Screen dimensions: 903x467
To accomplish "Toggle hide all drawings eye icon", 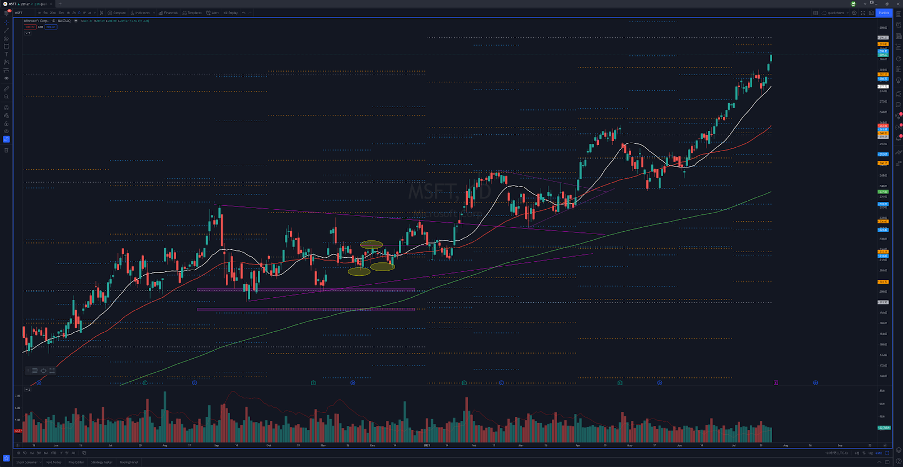I will pos(6,131).
